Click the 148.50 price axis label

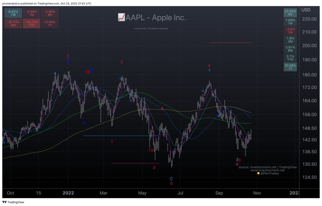[x=309, y=128]
